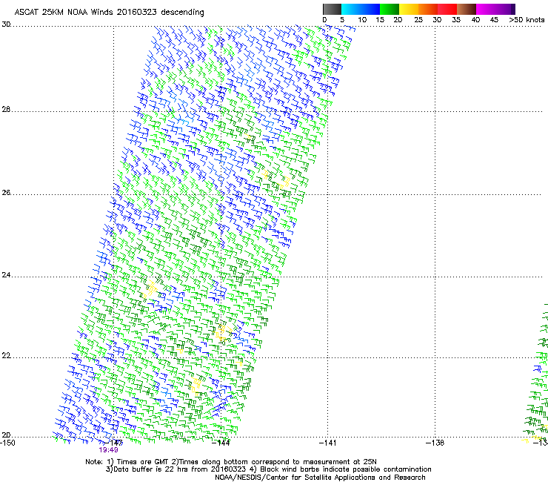Click the cyan-blue 5-15 knots legend band
The height and width of the screenshot is (482, 548).
pos(361,9)
